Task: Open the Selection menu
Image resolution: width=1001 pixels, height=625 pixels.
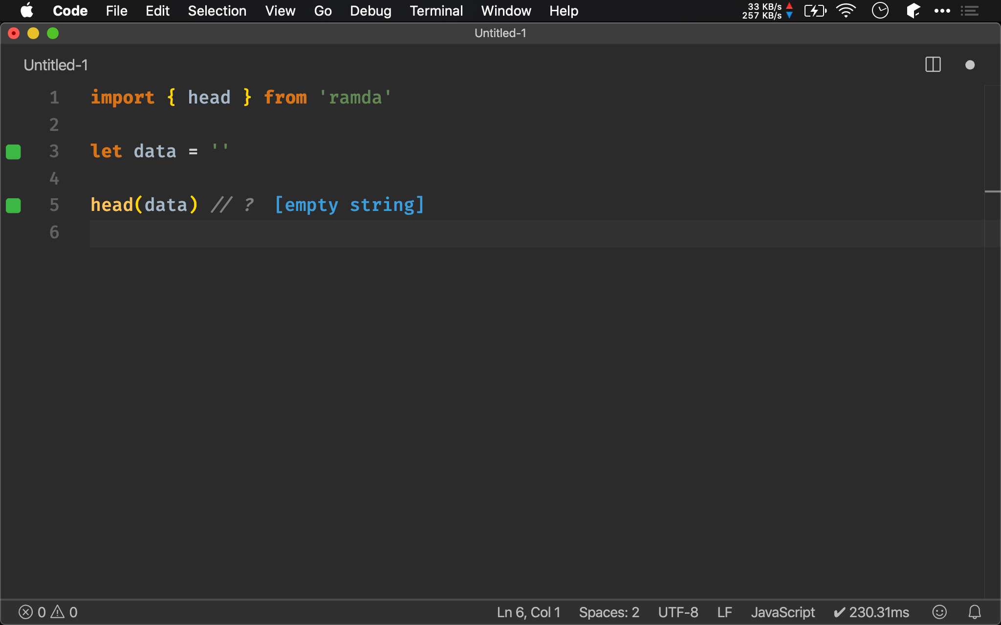Action: (x=217, y=11)
